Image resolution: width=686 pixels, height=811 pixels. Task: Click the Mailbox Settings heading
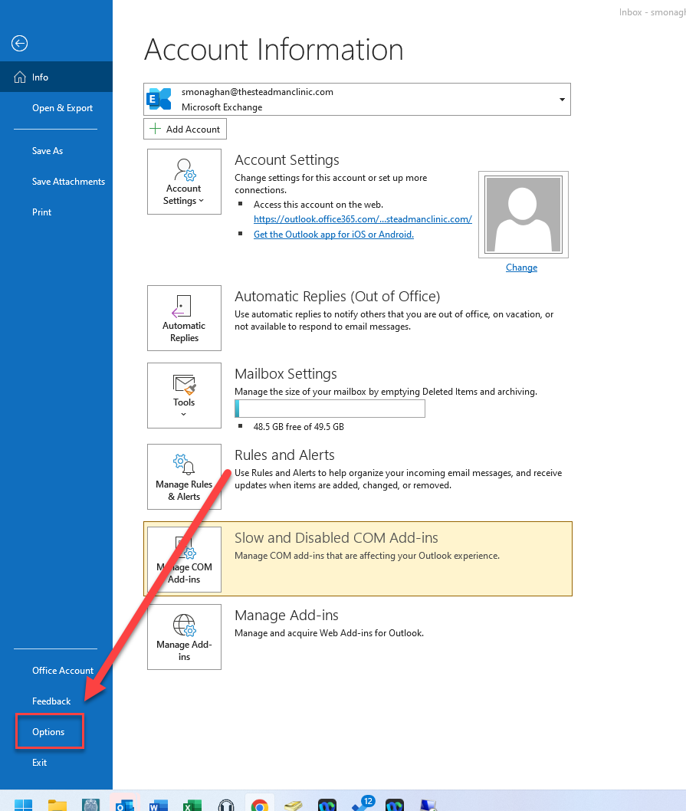286,374
